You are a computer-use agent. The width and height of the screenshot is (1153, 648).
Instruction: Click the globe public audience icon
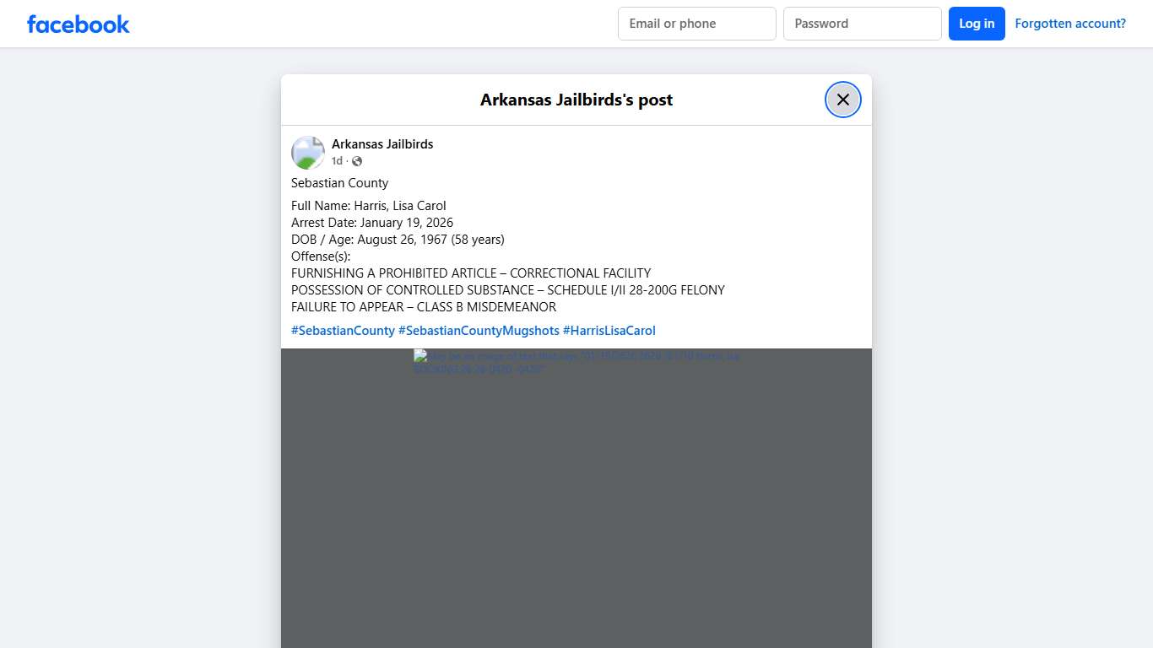coord(357,161)
